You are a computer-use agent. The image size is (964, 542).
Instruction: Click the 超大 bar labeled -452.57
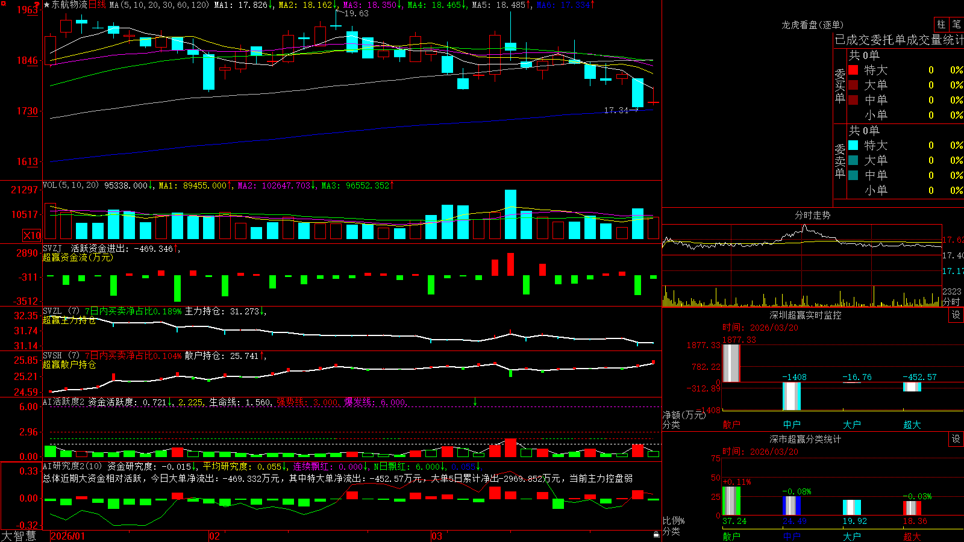click(912, 387)
